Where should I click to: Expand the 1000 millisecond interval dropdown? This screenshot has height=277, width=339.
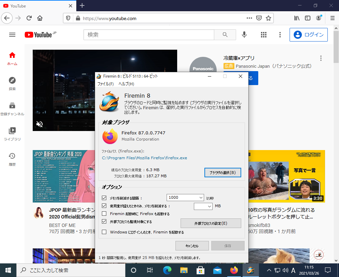[x=200, y=197]
